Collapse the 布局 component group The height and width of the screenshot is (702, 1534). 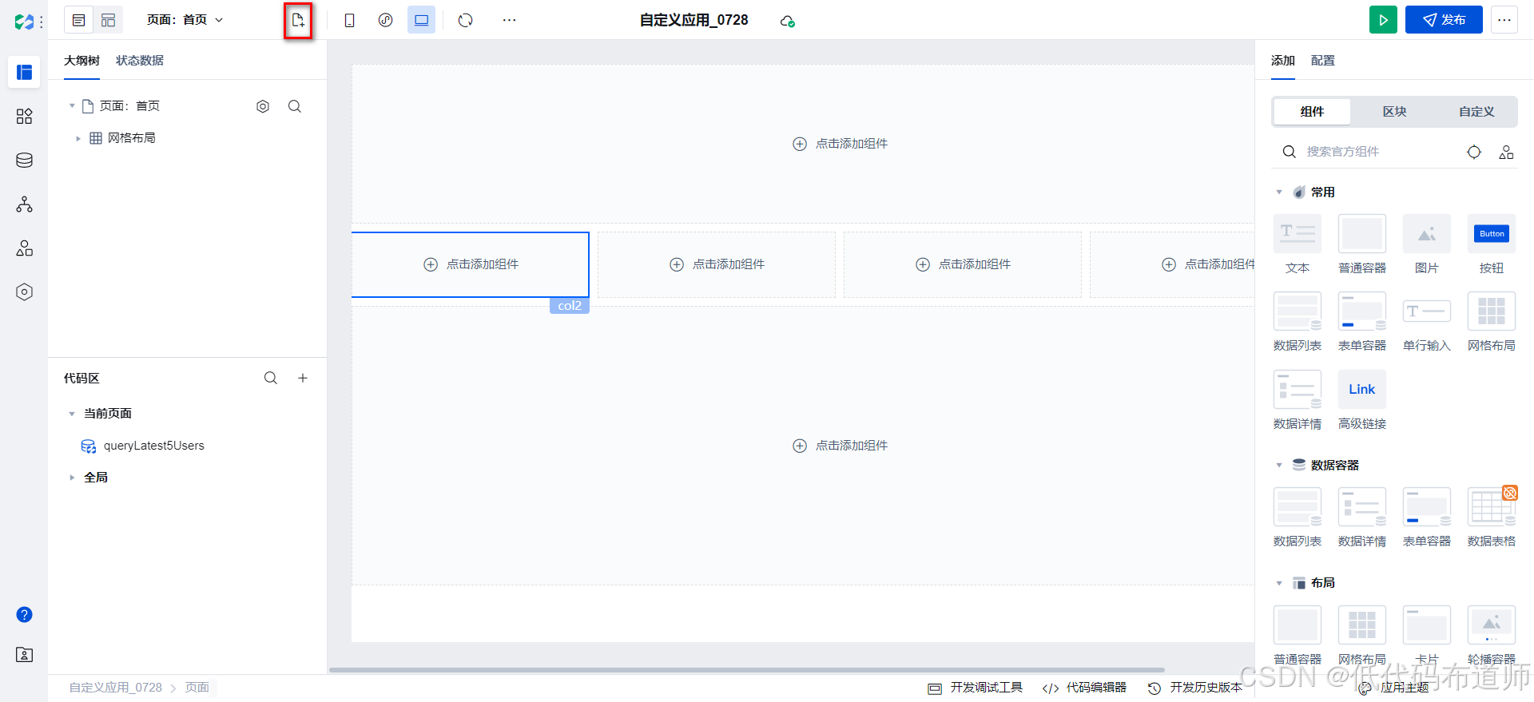[1279, 583]
